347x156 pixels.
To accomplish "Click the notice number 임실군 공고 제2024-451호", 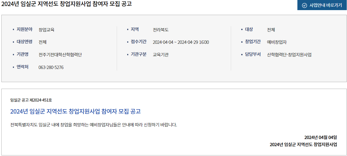I will pos(31,100).
